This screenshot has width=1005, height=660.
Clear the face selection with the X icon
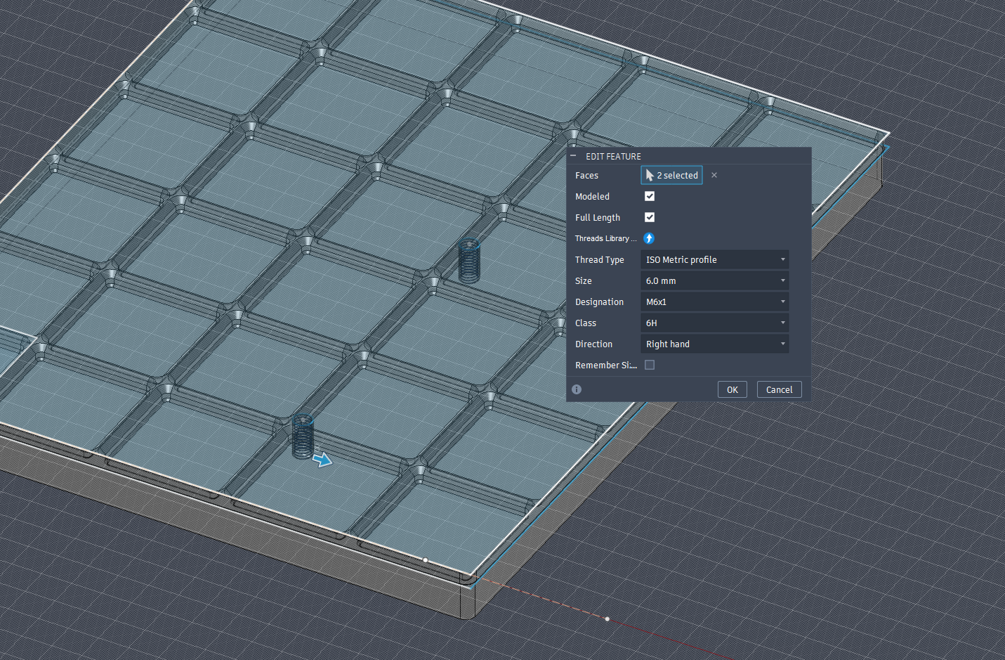pyautogui.click(x=714, y=175)
